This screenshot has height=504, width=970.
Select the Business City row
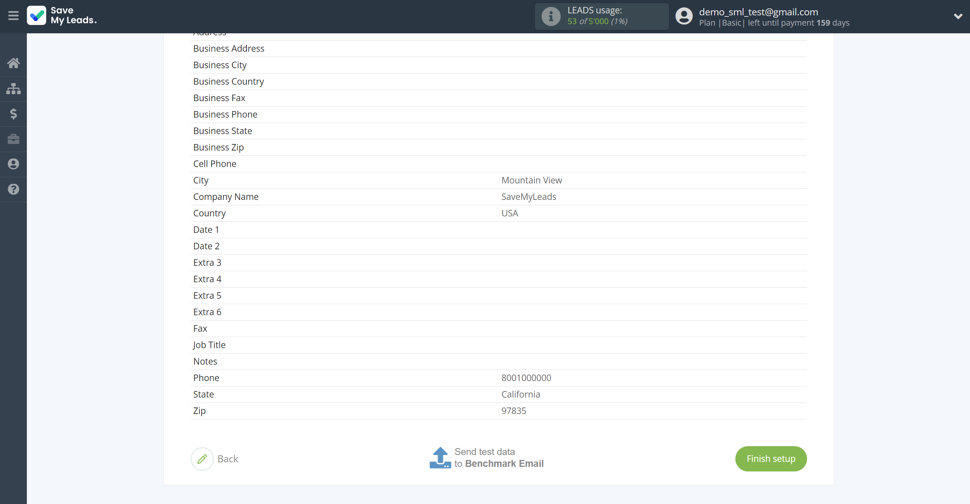498,65
